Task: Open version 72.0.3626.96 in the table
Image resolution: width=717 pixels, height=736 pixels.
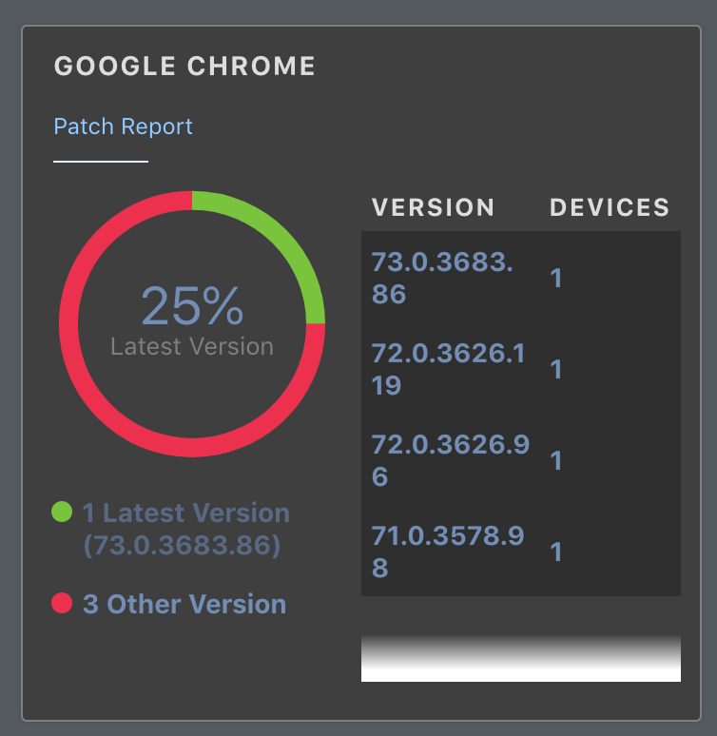Action: [451, 460]
